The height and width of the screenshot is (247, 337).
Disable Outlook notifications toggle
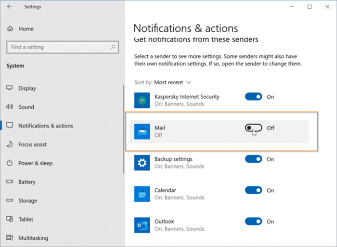point(253,221)
